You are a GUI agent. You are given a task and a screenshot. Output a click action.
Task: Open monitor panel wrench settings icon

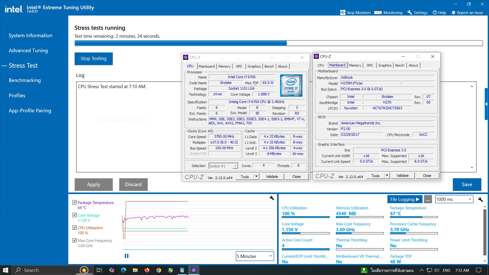pos(480,199)
